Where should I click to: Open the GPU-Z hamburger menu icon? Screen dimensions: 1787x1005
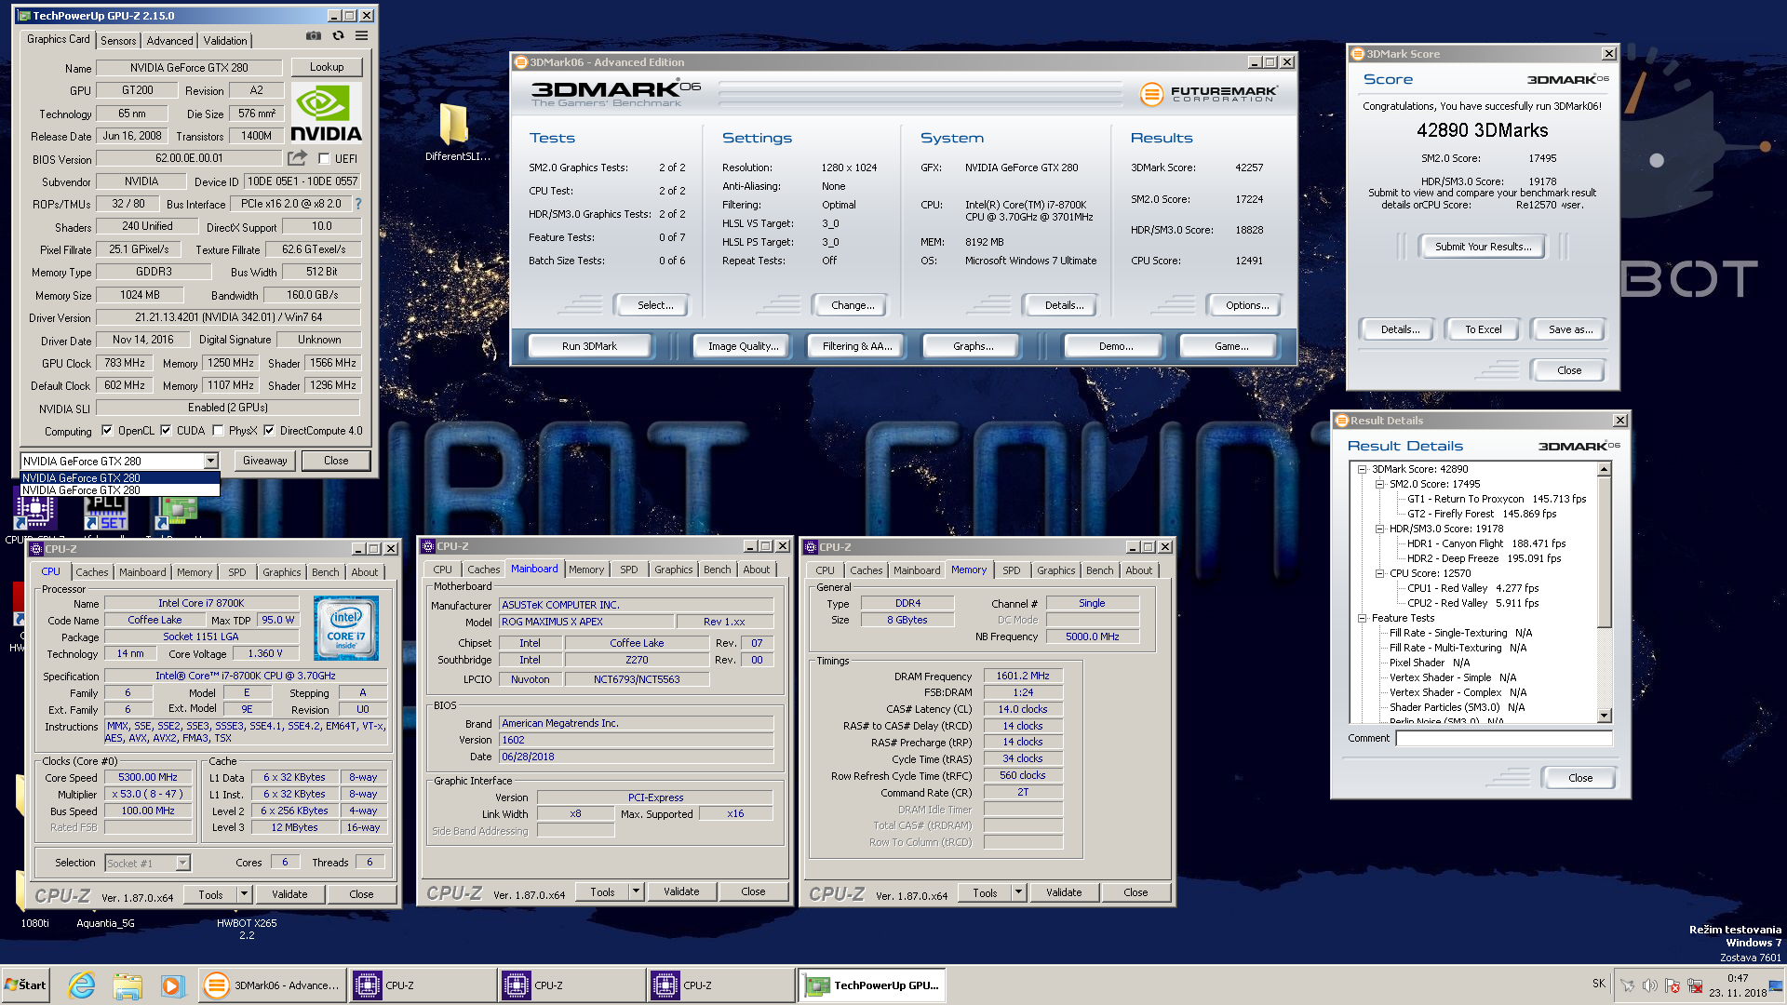361,36
